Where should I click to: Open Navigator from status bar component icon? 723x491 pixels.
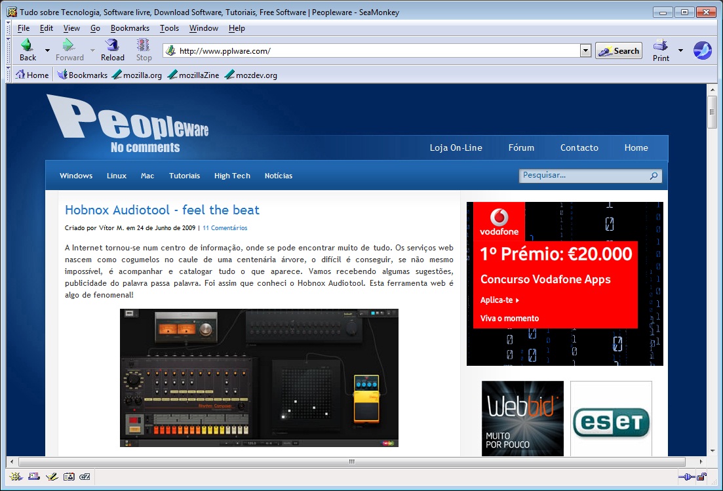16,477
